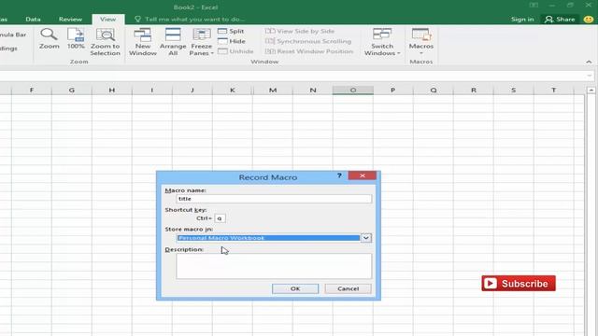Click the Description text area

274,266
